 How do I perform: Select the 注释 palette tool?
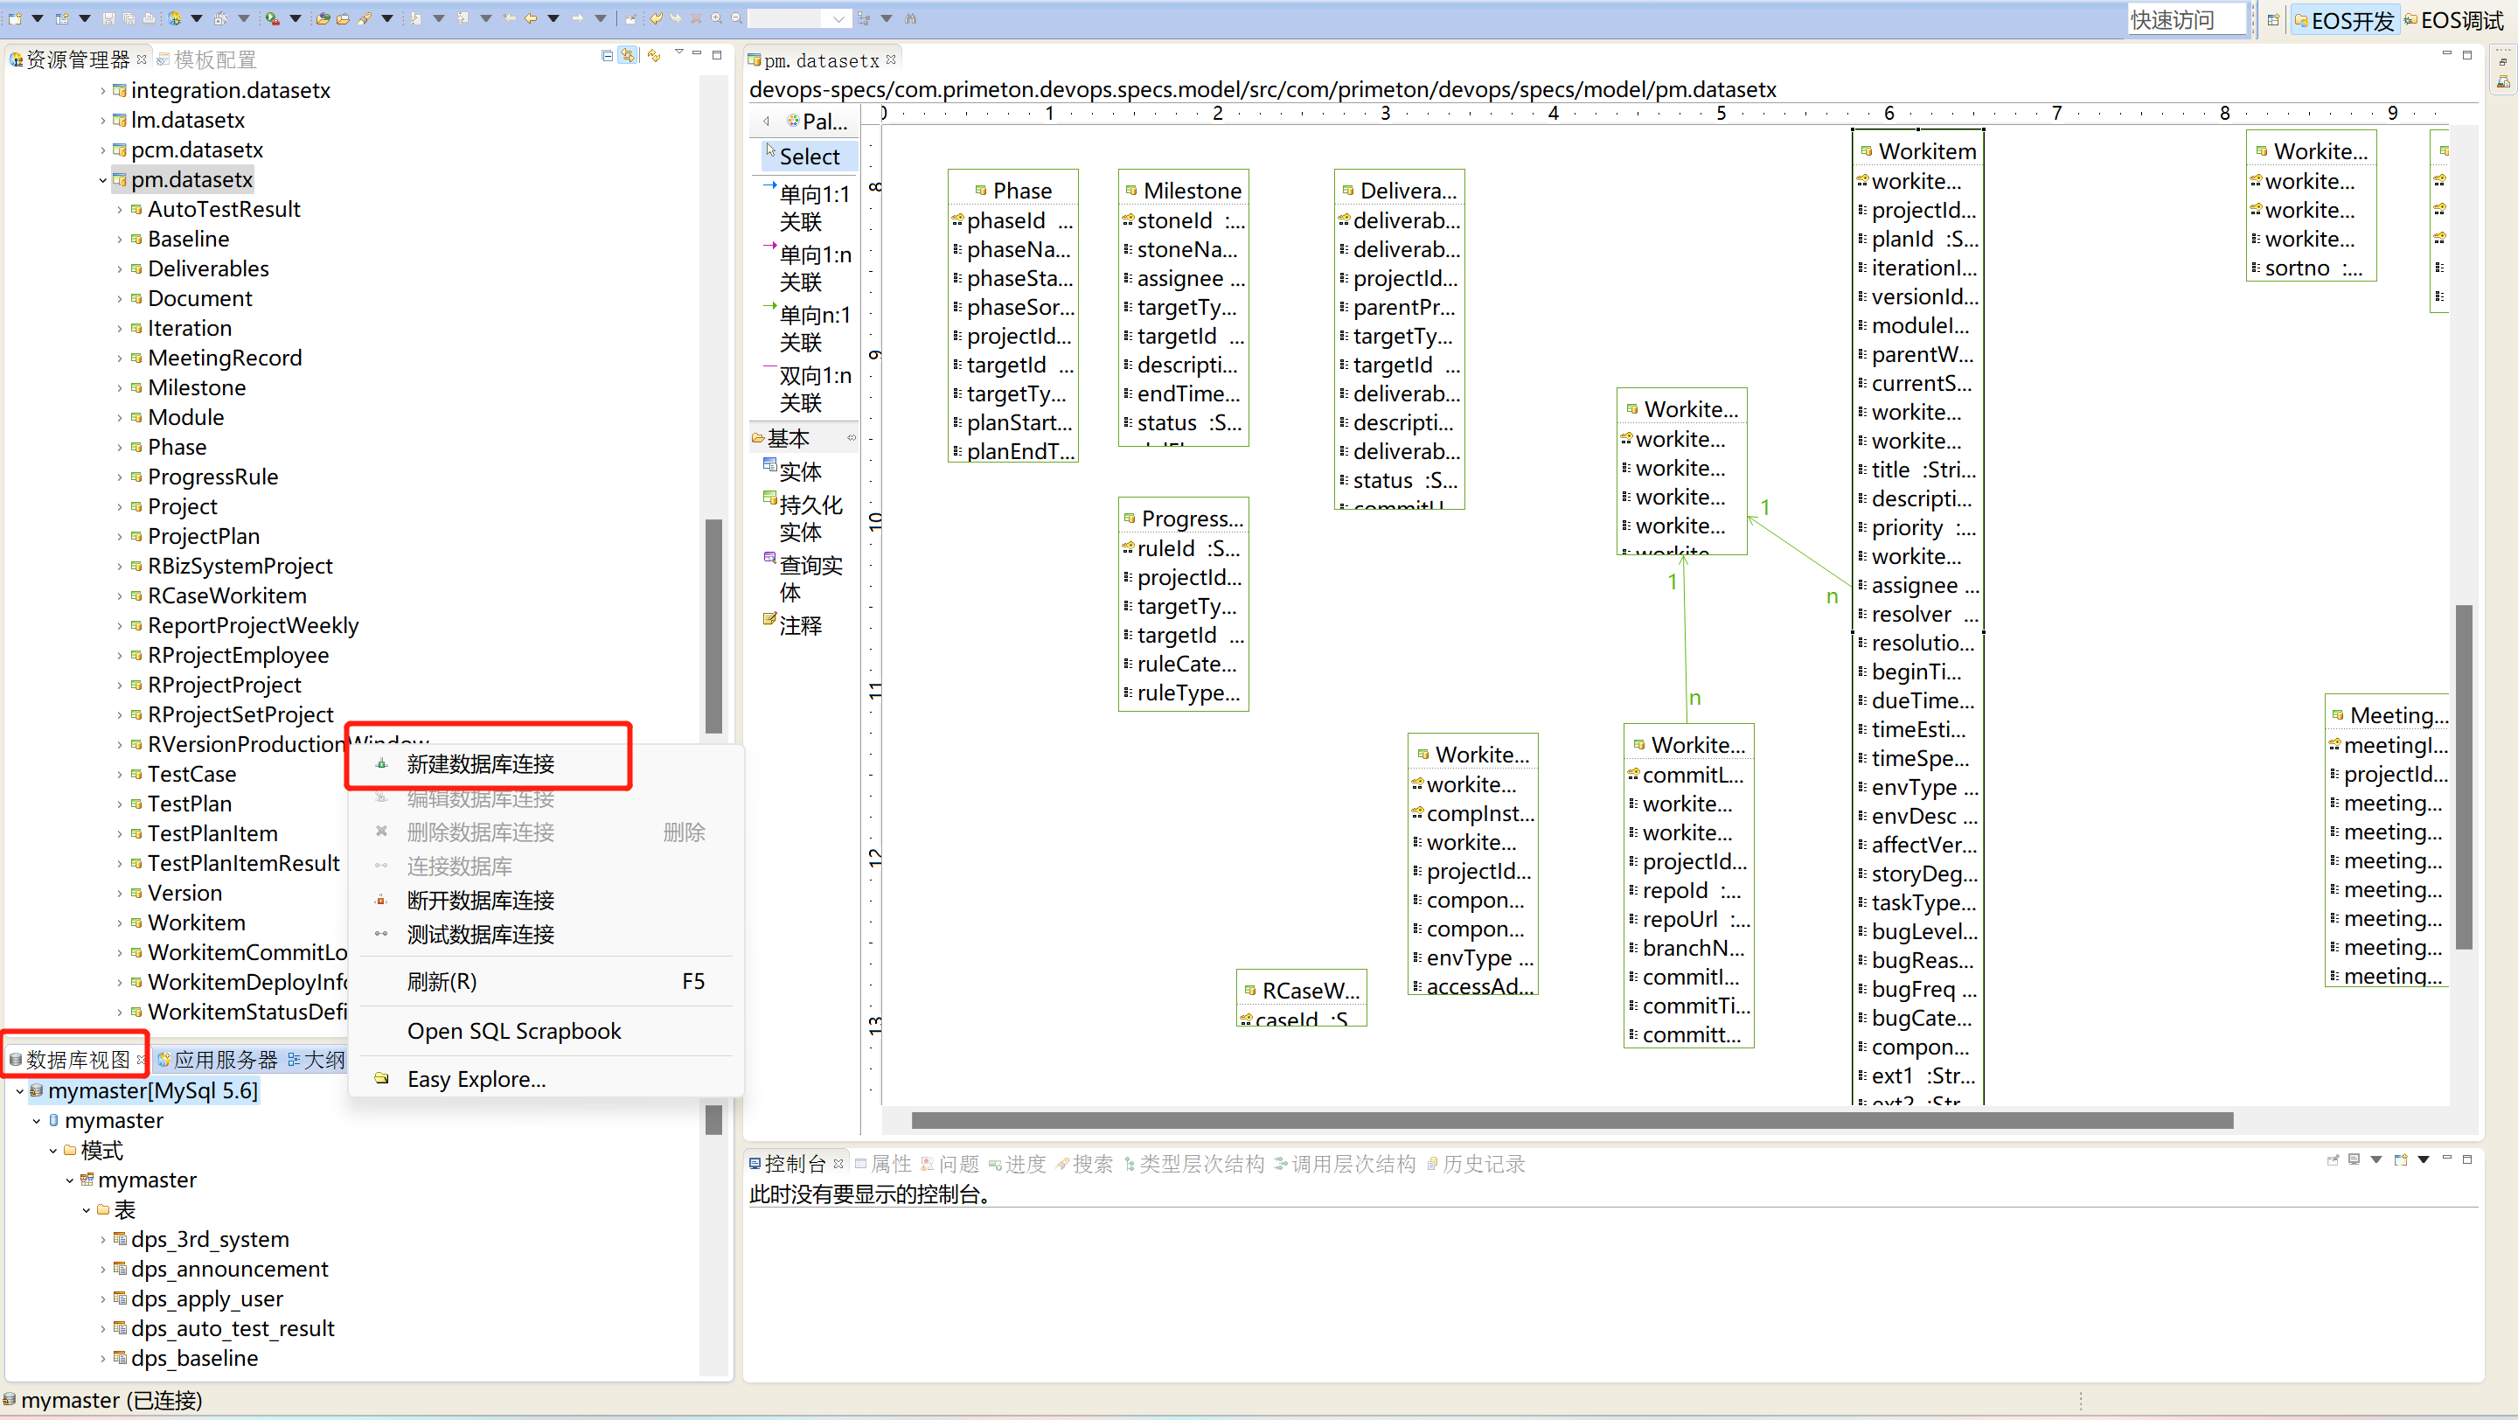click(x=800, y=625)
